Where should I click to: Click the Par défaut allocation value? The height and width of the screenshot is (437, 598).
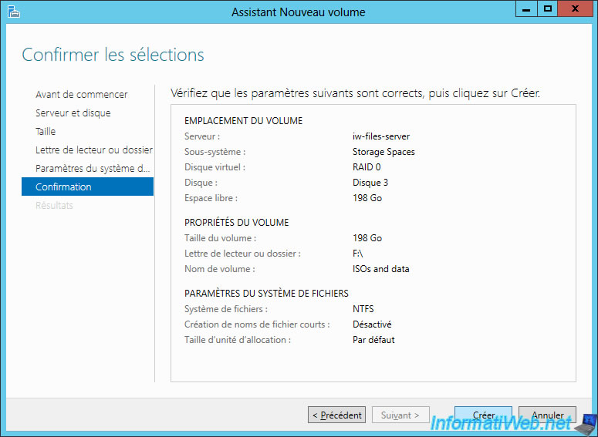click(373, 340)
